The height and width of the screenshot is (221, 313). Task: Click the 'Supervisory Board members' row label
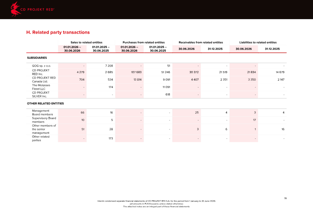coord(44,120)
